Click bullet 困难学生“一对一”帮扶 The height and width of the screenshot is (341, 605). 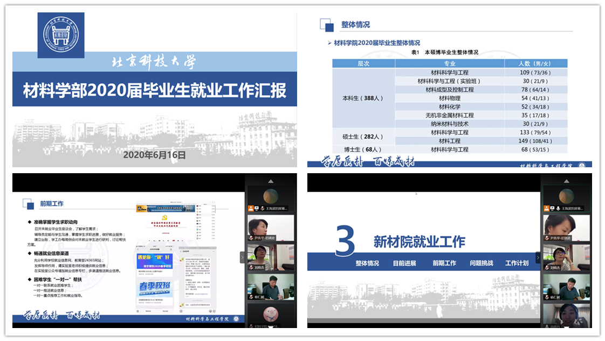pos(58,279)
